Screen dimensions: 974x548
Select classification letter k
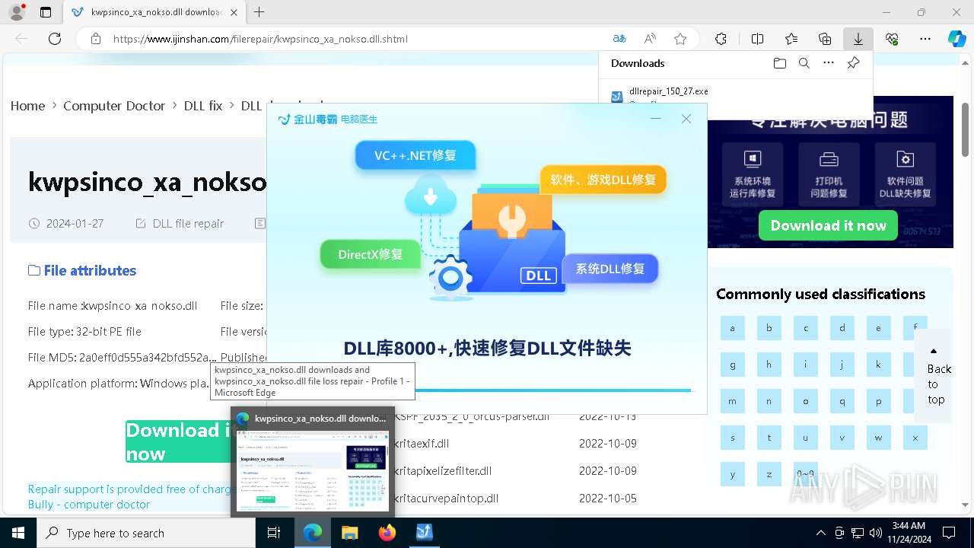coord(878,365)
